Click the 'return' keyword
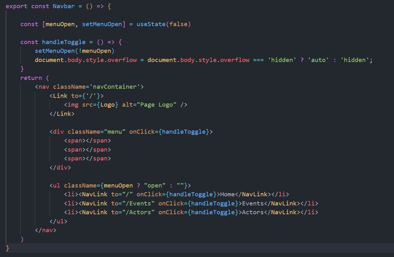Viewport: 394px width, 257px height. pyautogui.click(x=31, y=78)
